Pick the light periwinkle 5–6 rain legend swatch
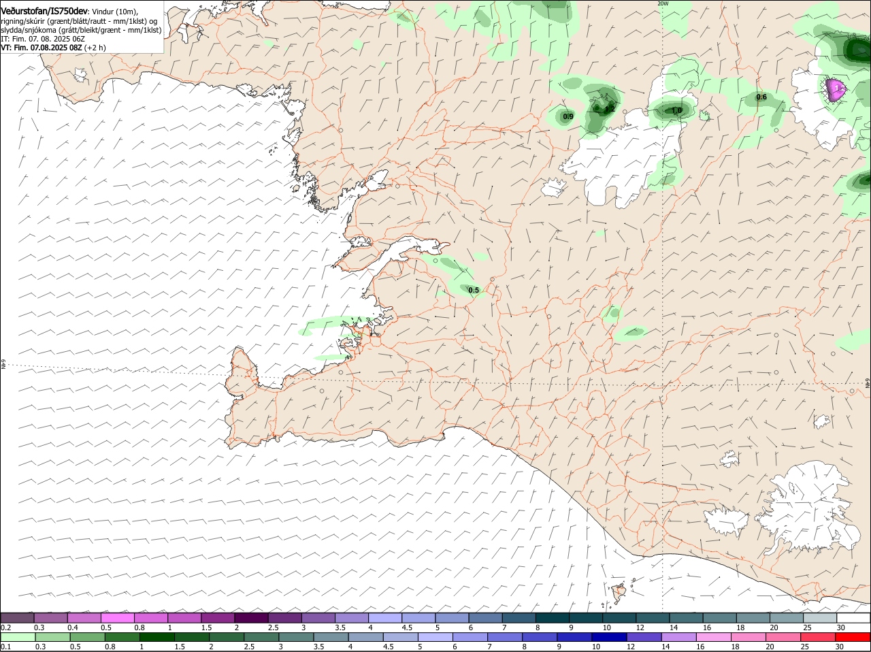 (435, 637)
